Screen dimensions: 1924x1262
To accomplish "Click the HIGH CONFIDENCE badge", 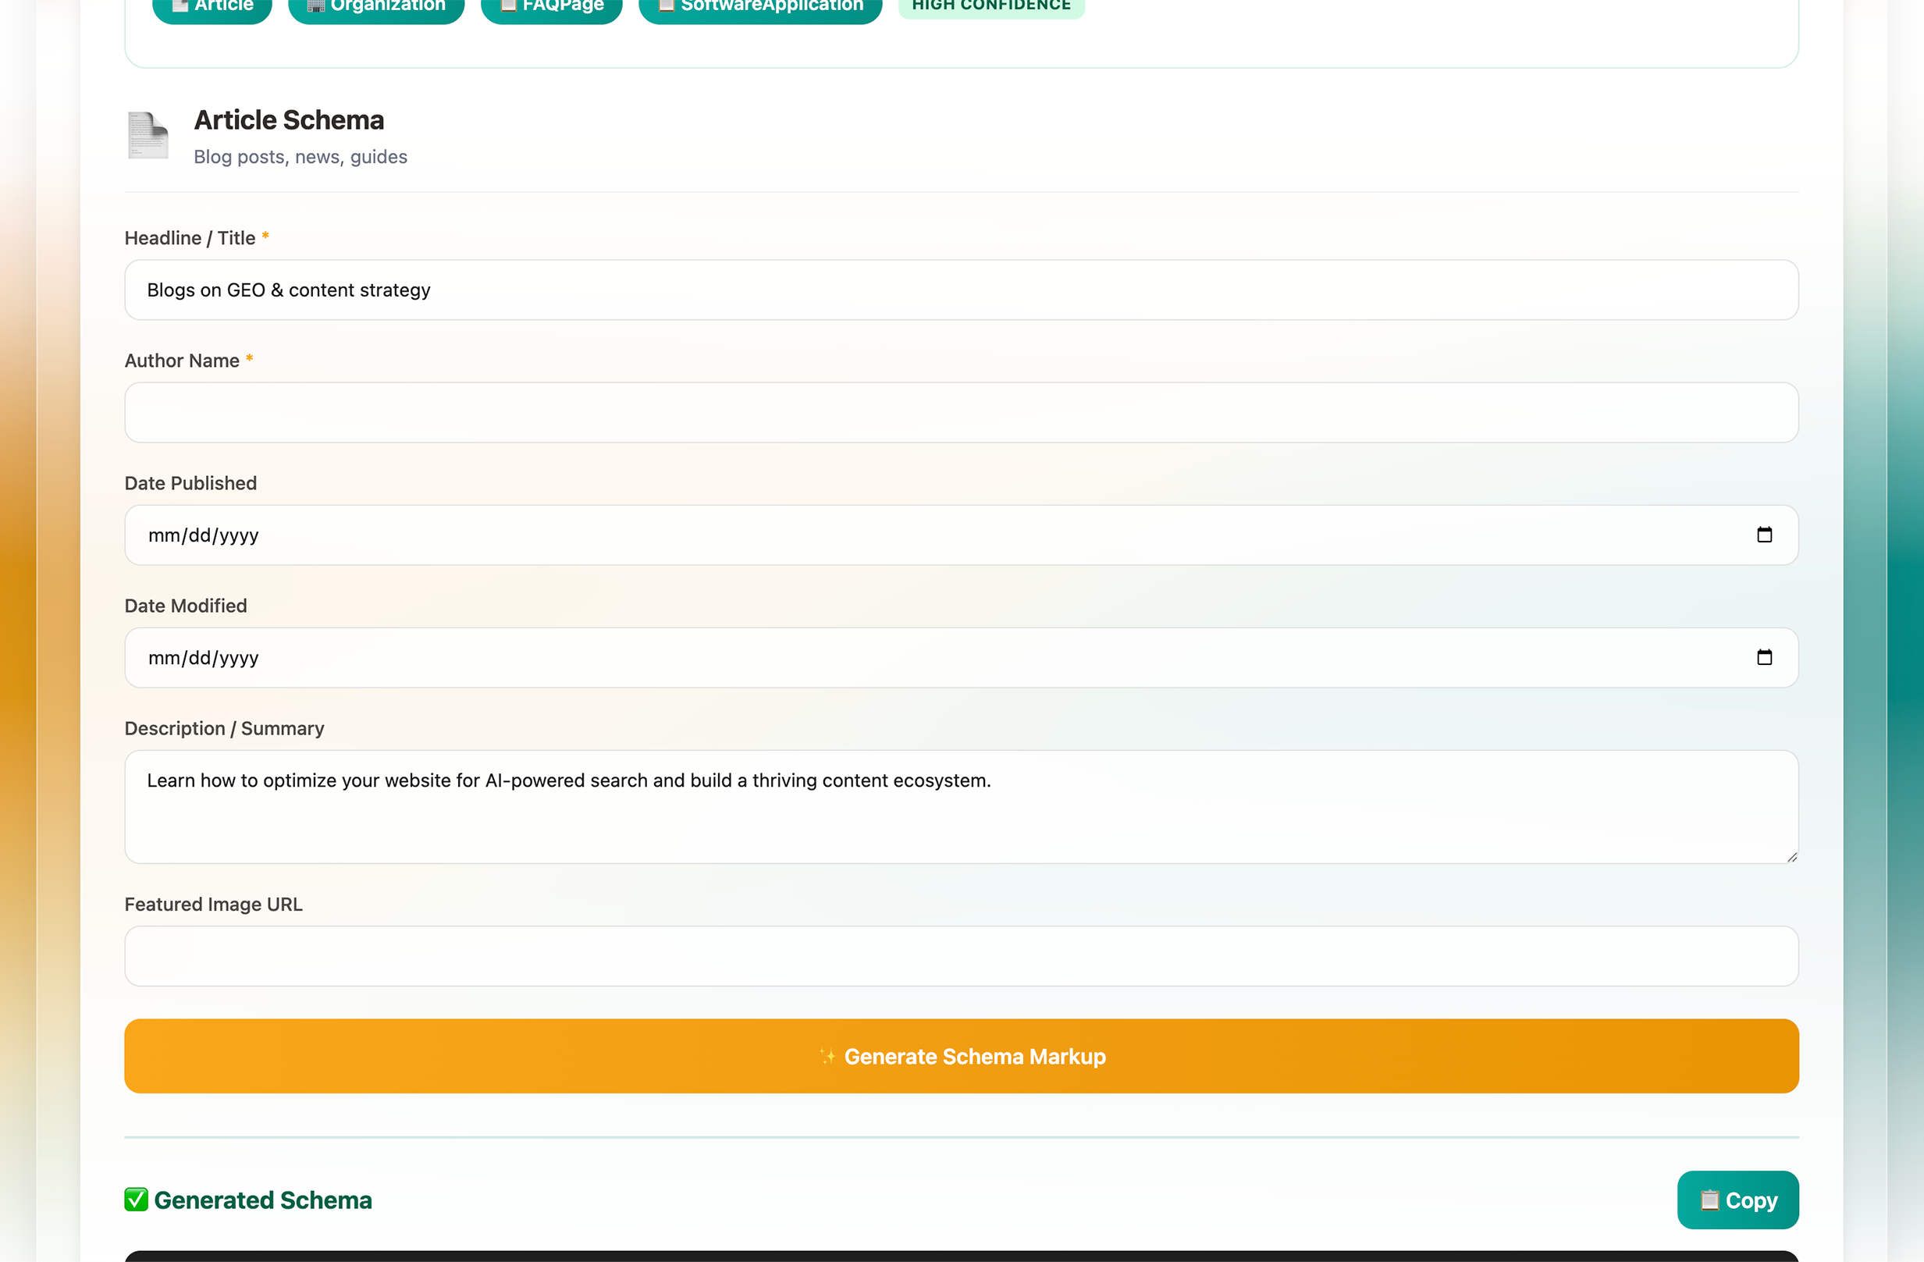I will 990,6.
